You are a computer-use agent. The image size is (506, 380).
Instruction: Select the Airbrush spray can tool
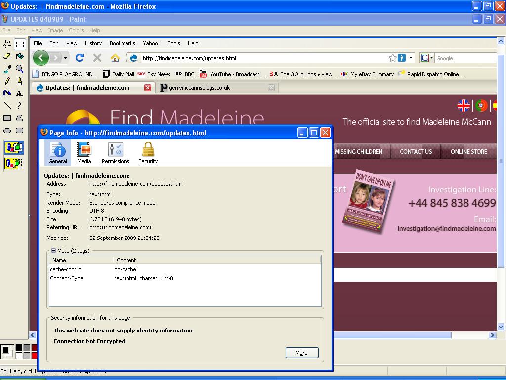(x=7, y=93)
